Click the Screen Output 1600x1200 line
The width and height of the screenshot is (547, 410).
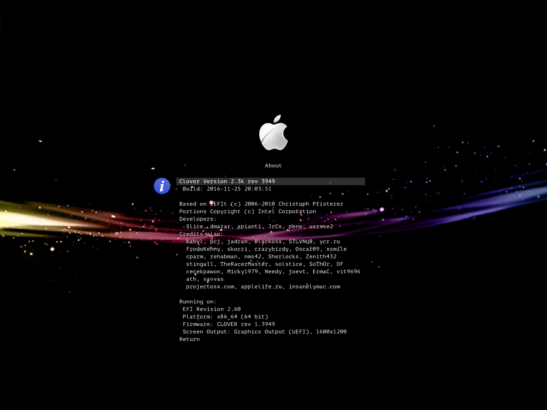click(x=265, y=332)
